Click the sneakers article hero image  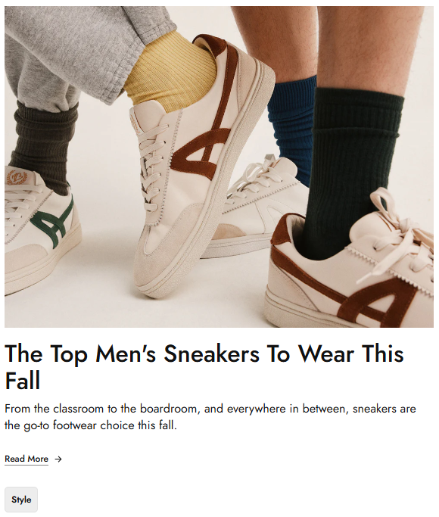click(219, 167)
